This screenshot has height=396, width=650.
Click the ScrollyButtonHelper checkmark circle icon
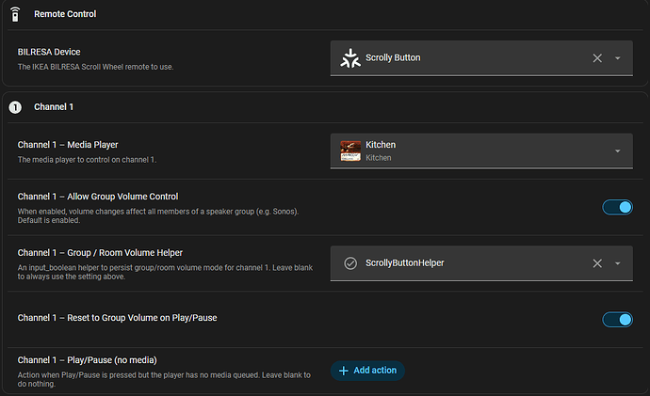(x=350, y=263)
